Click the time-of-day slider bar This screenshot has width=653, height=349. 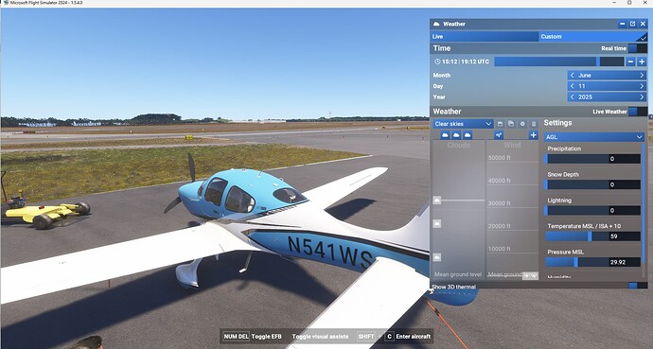tap(559, 61)
